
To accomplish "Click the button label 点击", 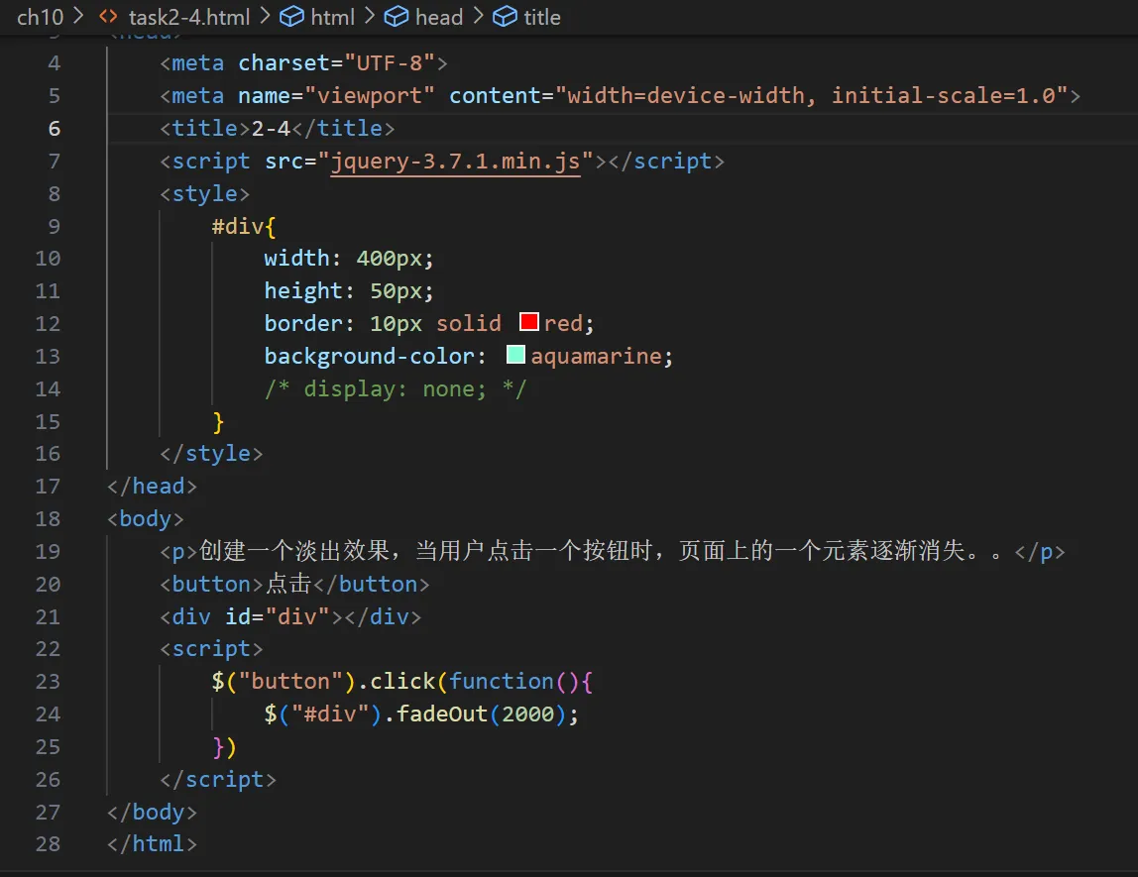I will tap(288, 584).
